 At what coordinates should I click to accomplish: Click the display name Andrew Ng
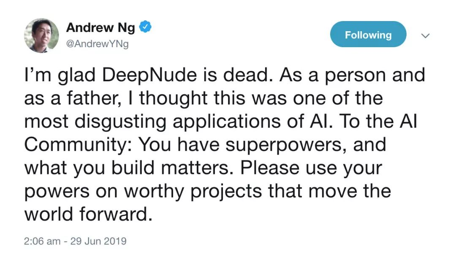[x=100, y=28]
